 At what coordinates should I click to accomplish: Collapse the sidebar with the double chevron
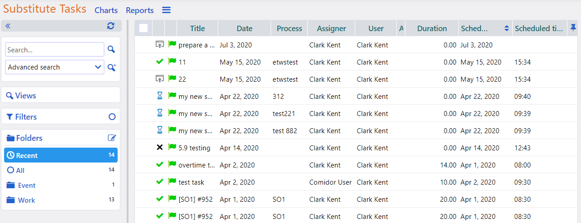[x=8, y=26]
